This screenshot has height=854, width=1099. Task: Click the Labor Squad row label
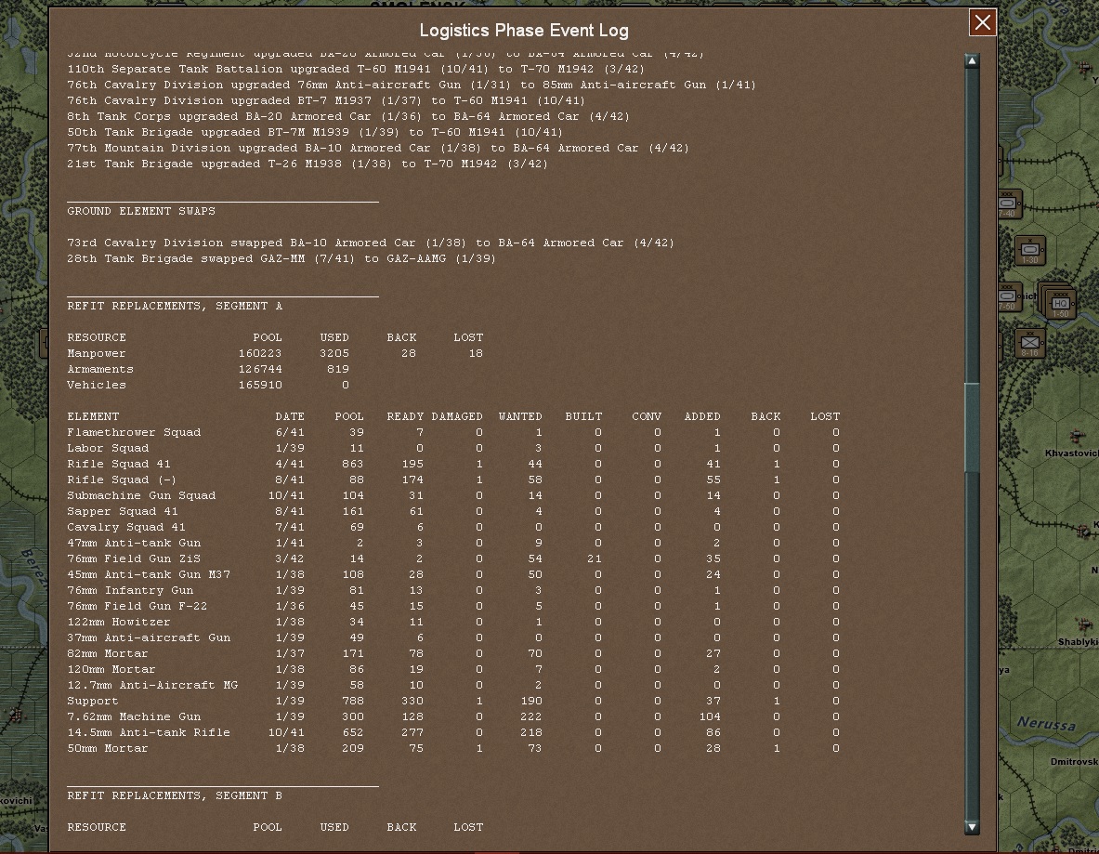click(x=108, y=448)
